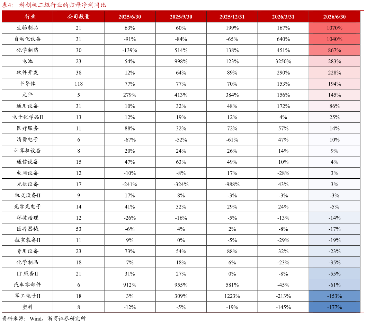Select the 半导体 industry cell
366x323 pixels.
click(28, 84)
